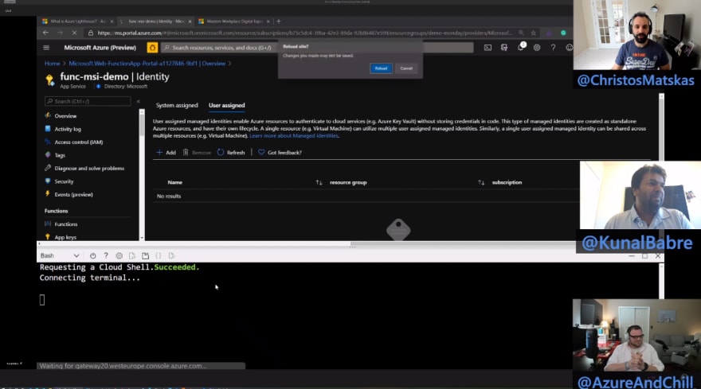Click the zoom magnifier in address bar
The image size is (701, 389).
pyautogui.click(x=521, y=33)
